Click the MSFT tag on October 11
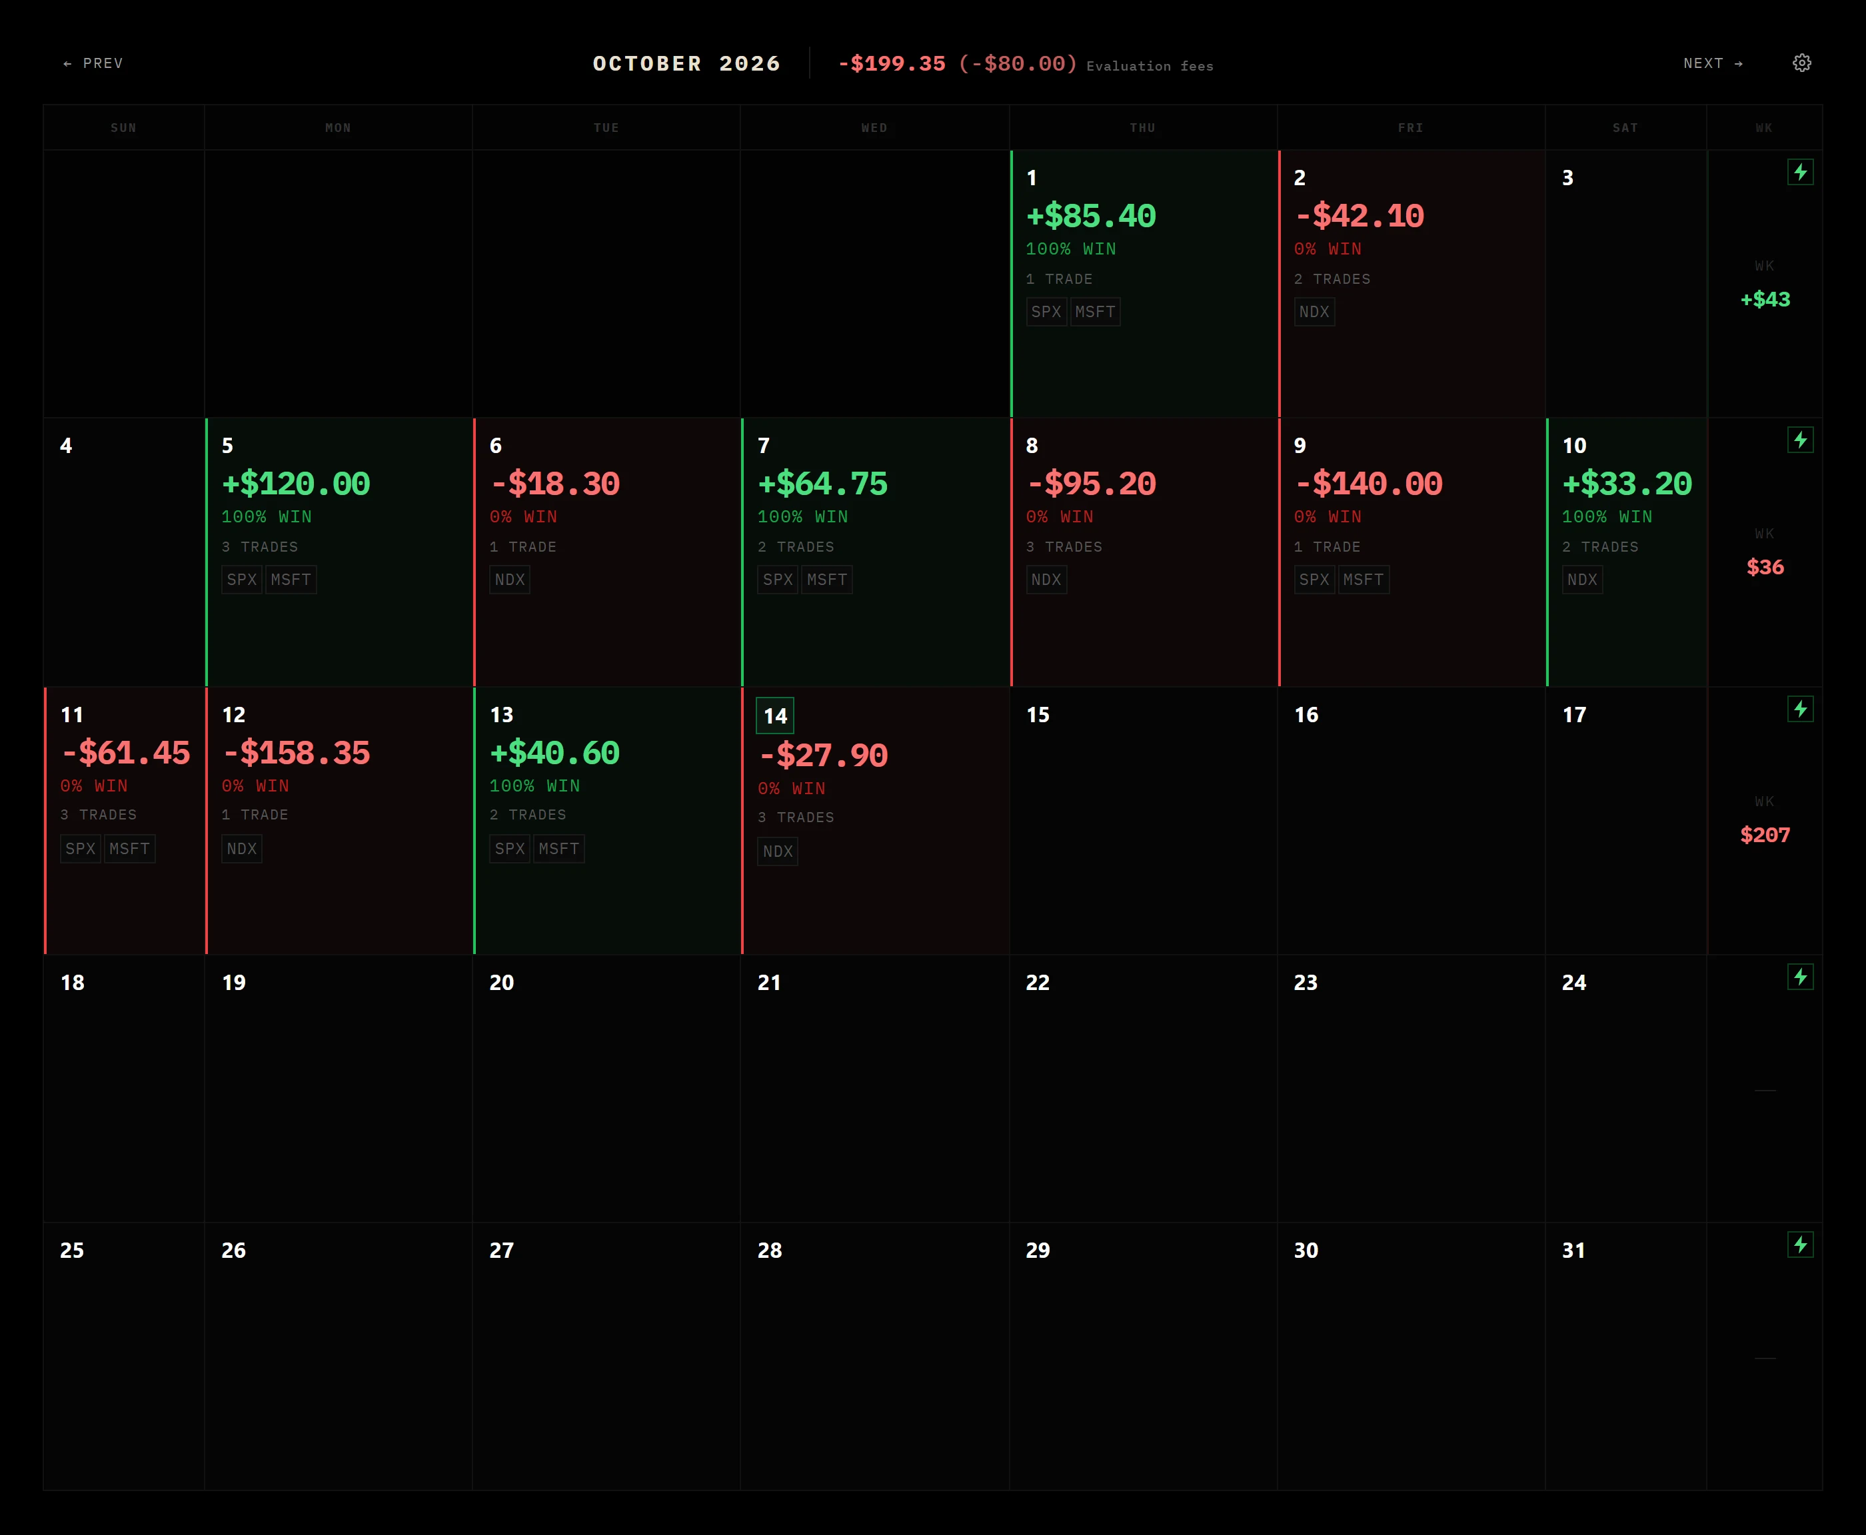The height and width of the screenshot is (1535, 1866). (129, 848)
